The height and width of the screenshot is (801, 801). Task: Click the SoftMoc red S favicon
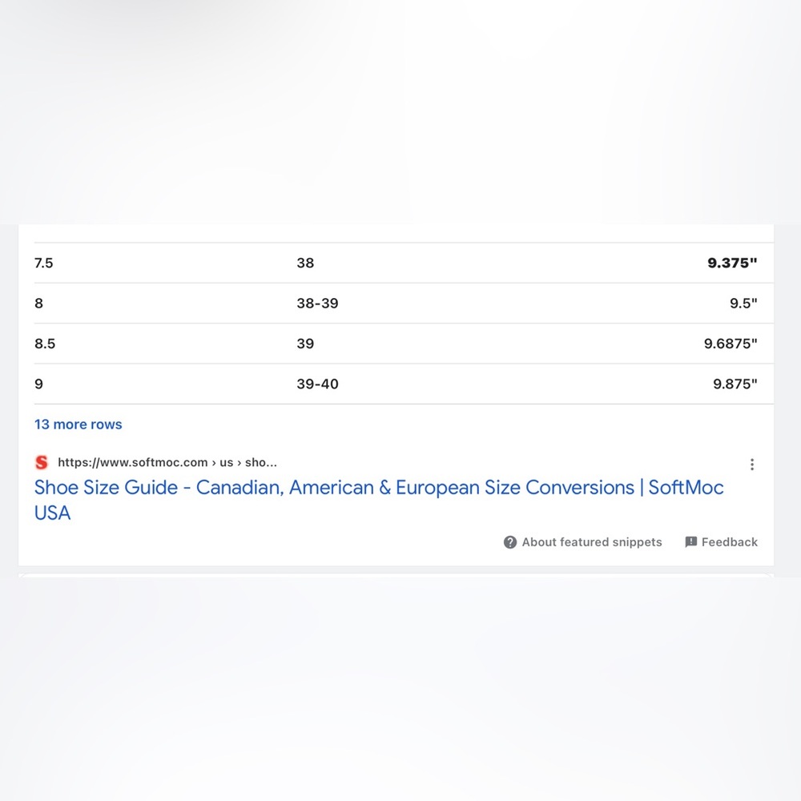(42, 462)
